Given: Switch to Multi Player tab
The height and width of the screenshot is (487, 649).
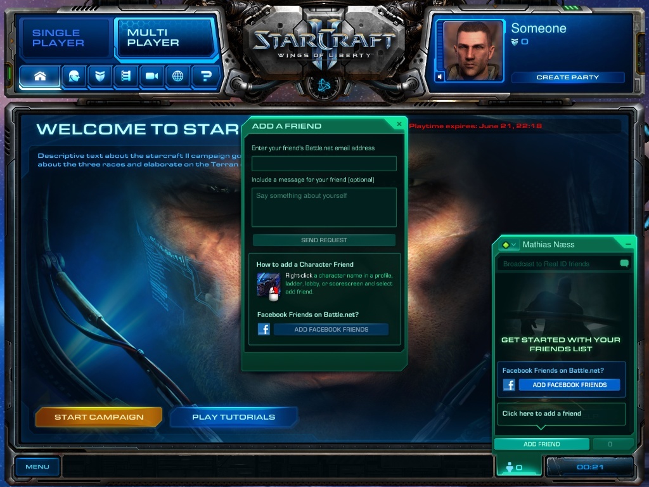Looking at the screenshot, I should click(x=165, y=38).
